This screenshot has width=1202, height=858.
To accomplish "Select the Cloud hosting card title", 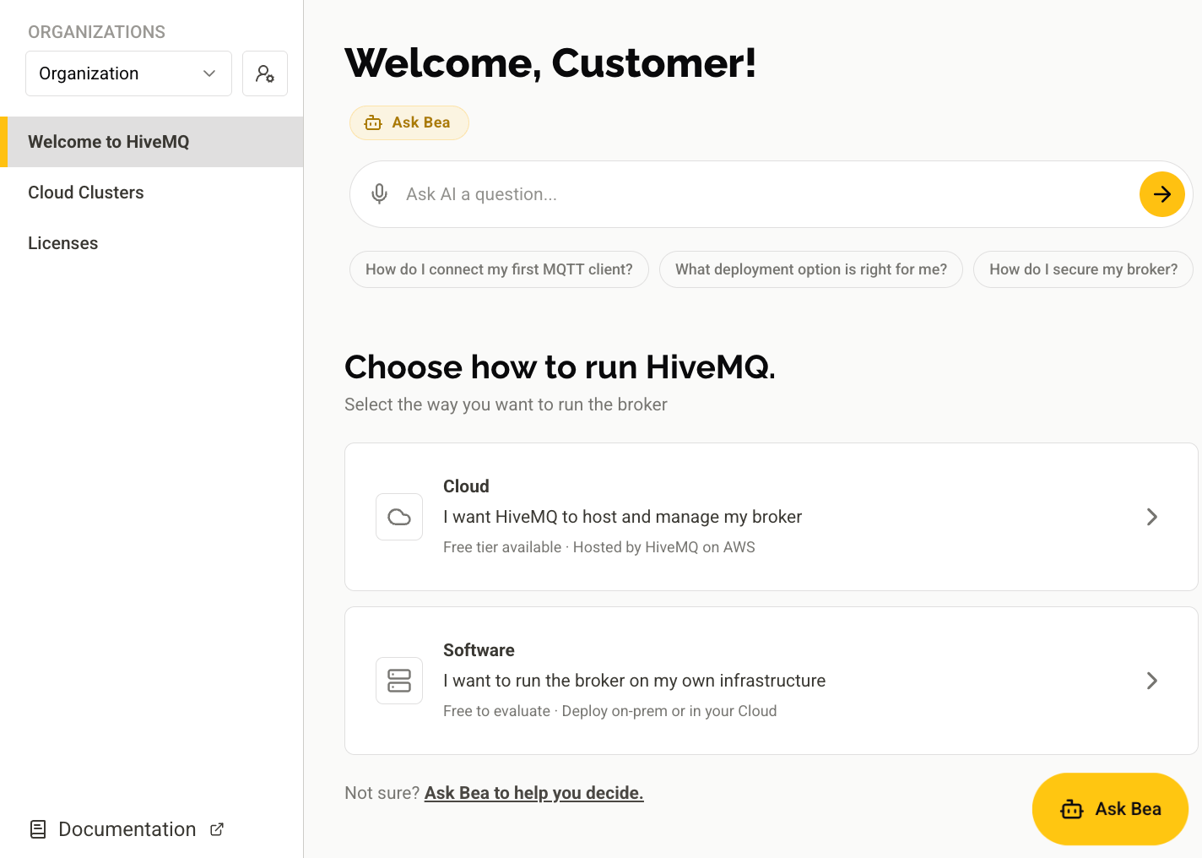I will [466, 486].
